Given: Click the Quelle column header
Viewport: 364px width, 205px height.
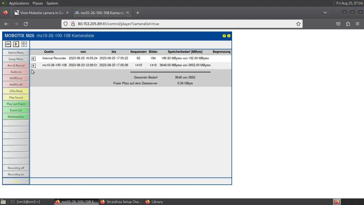Looking at the screenshot, I should (x=49, y=52).
